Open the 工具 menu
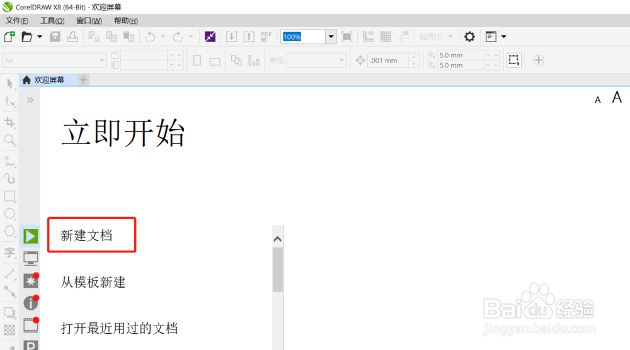 [x=52, y=21]
